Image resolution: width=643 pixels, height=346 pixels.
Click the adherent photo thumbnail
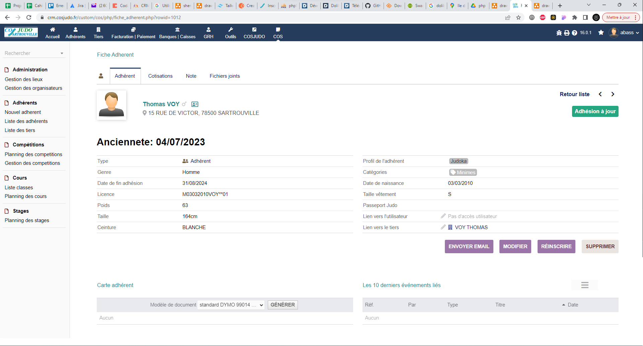[x=111, y=105]
